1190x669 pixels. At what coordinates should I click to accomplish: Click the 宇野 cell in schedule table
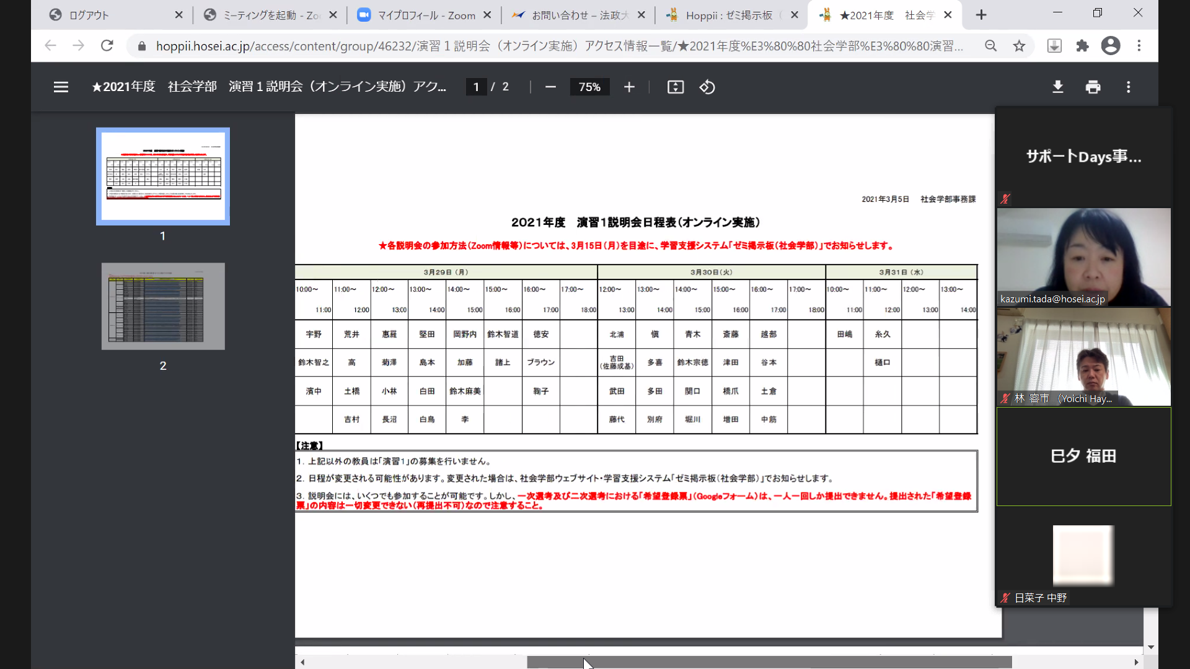point(314,334)
